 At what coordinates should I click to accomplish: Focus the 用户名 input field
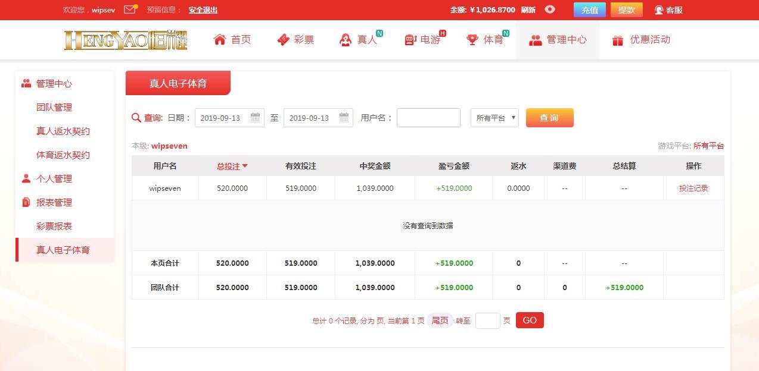click(x=428, y=118)
